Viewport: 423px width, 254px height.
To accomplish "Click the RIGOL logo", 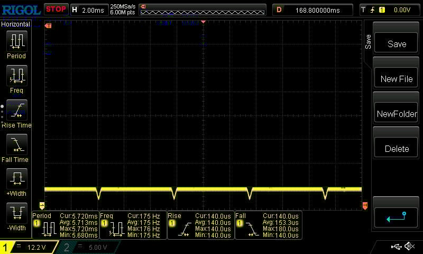I will (x=21, y=10).
